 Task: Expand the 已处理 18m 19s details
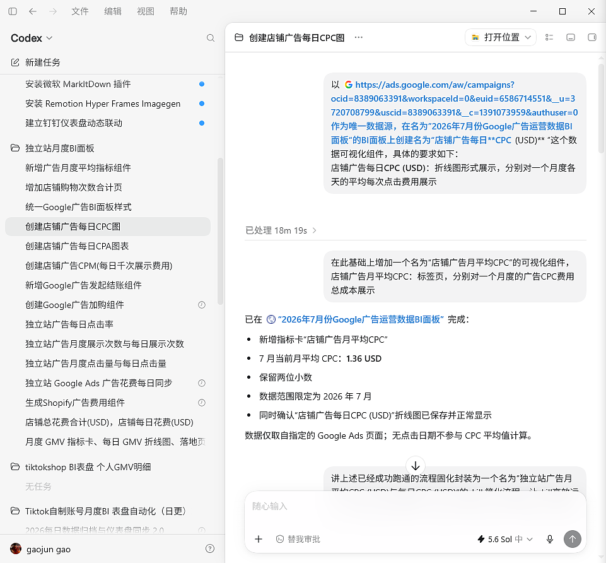click(281, 230)
